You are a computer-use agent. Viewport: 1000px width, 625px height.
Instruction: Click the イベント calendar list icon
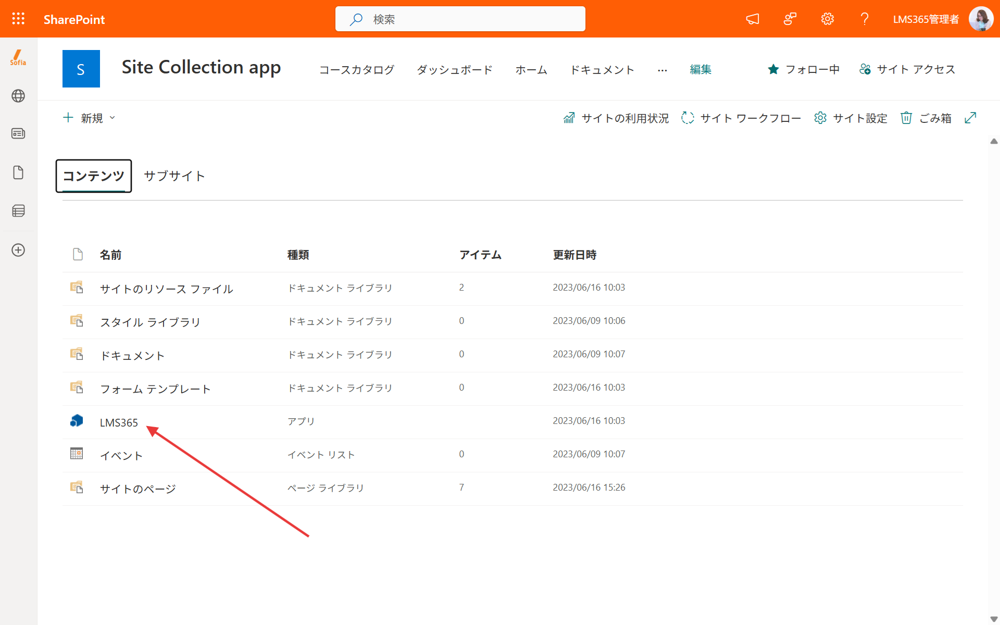coord(77,454)
